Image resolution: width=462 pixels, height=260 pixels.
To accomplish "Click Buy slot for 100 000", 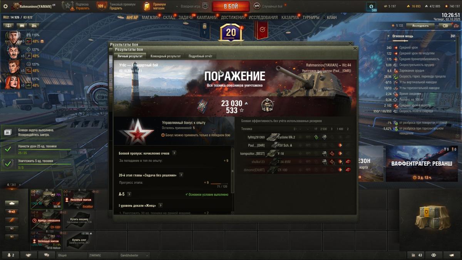I will point(79,241).
